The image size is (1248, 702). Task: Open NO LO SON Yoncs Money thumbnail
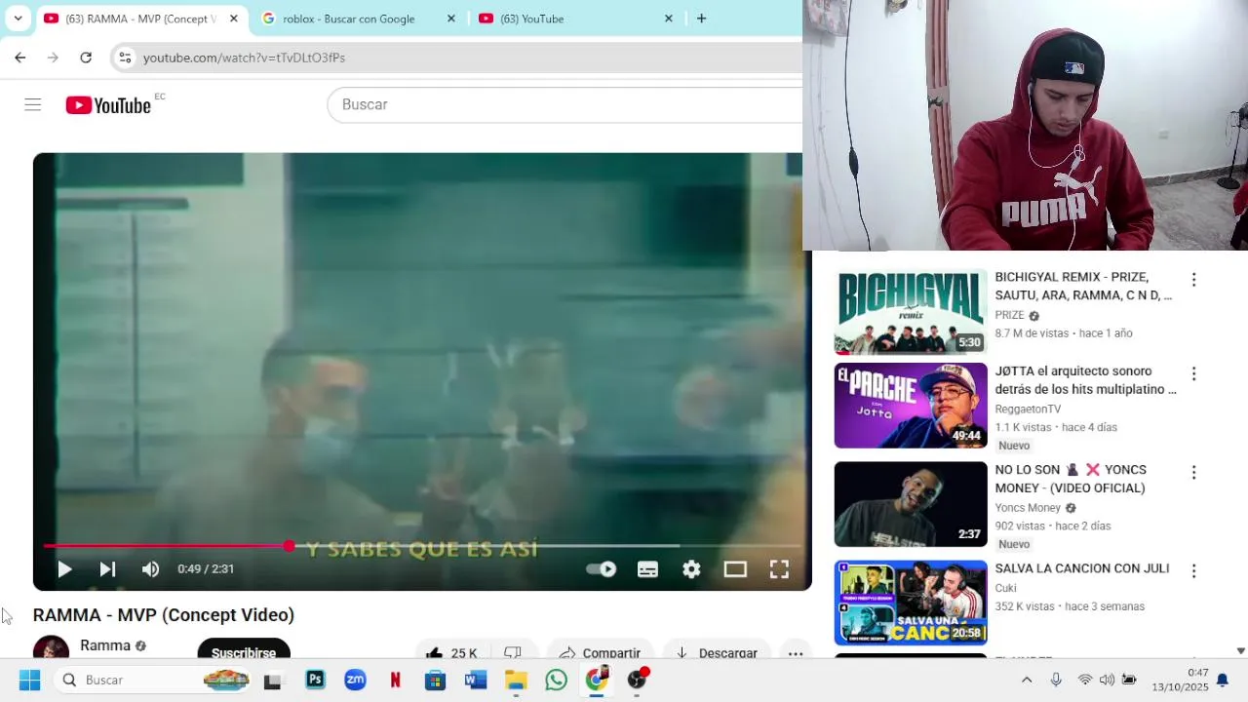tap(911, 504)
